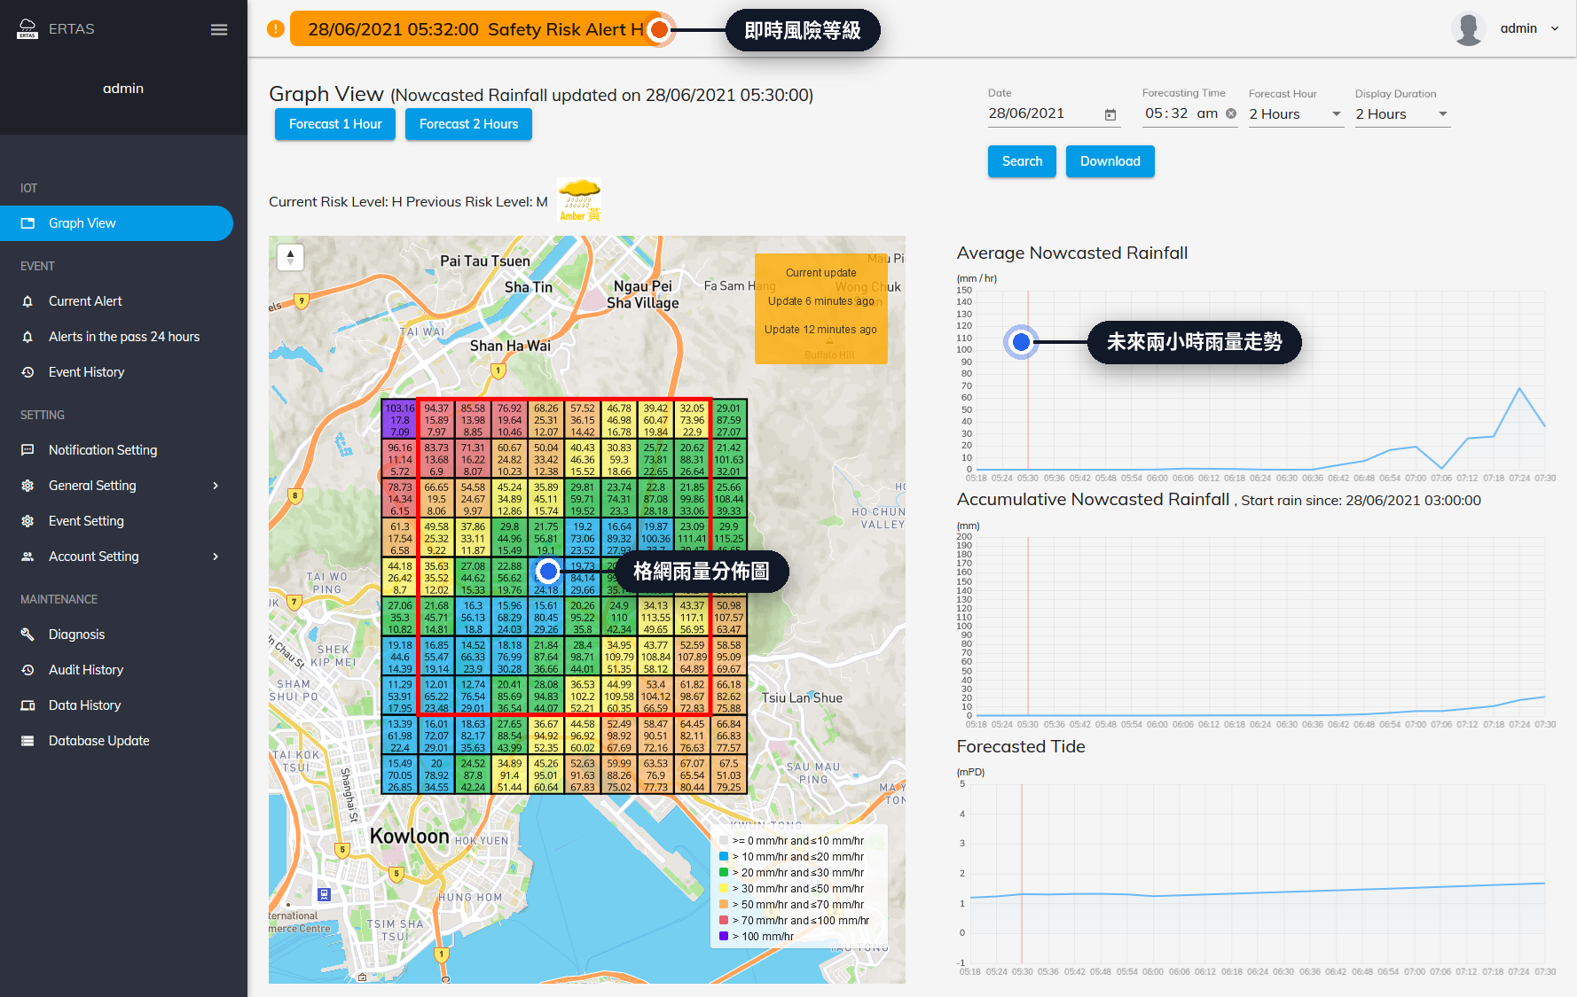This screenshot has height=997, width=1577.
Task: Click the Forecasting Time input field
Action: [1189, 113]
